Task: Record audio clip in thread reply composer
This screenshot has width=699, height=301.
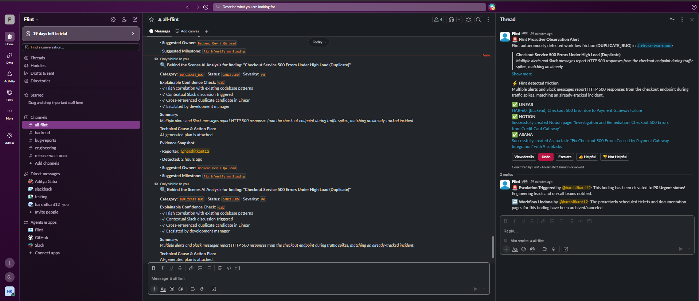Action: click(554, 249)
